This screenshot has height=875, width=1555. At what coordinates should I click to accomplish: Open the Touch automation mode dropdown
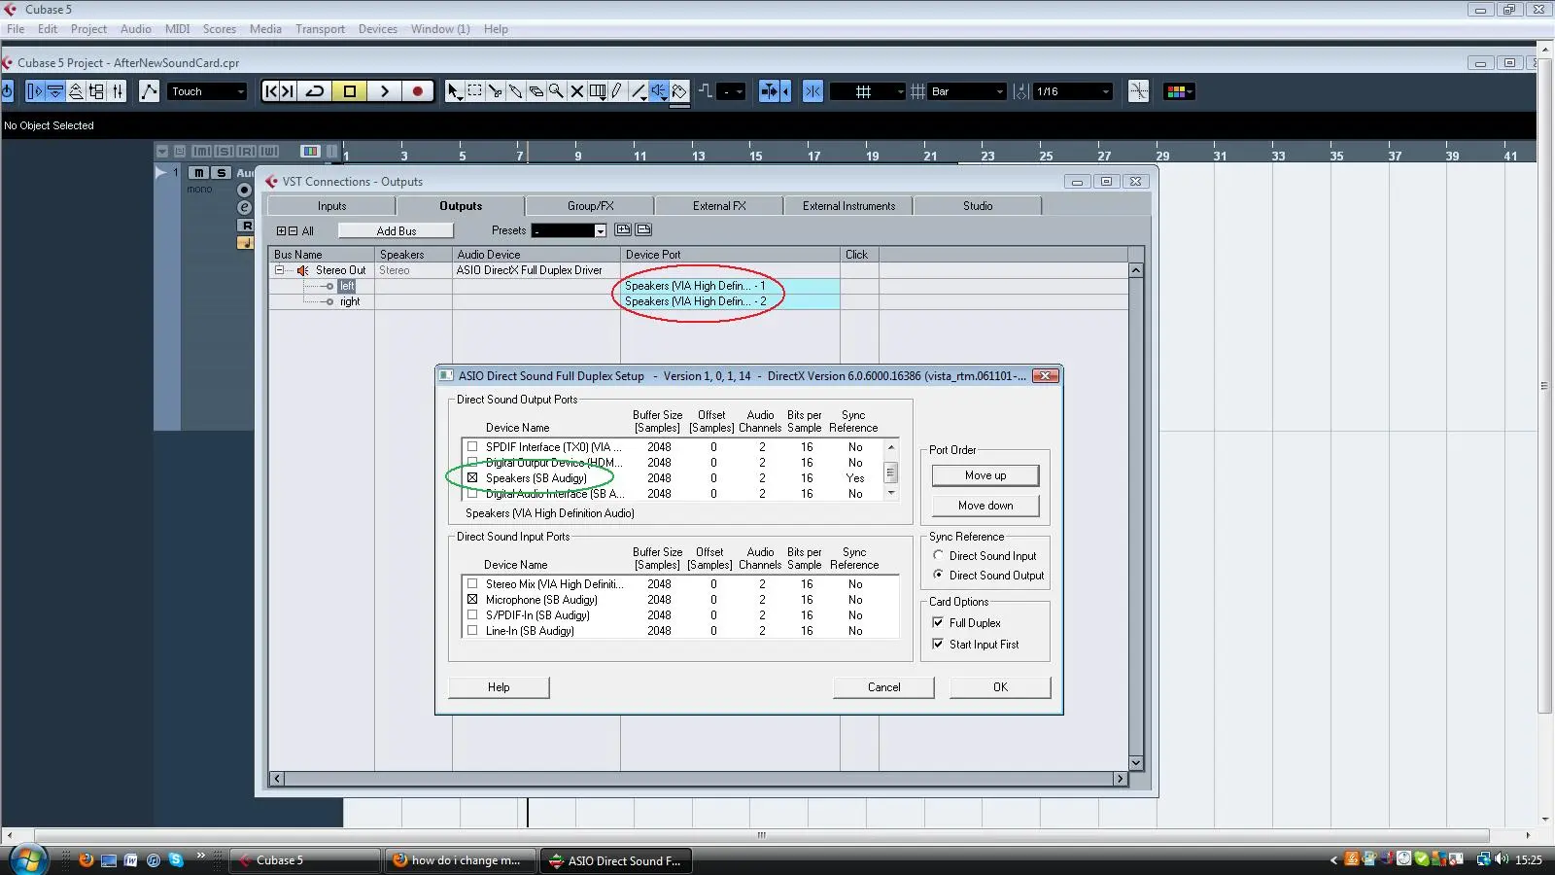pos(207,91)
